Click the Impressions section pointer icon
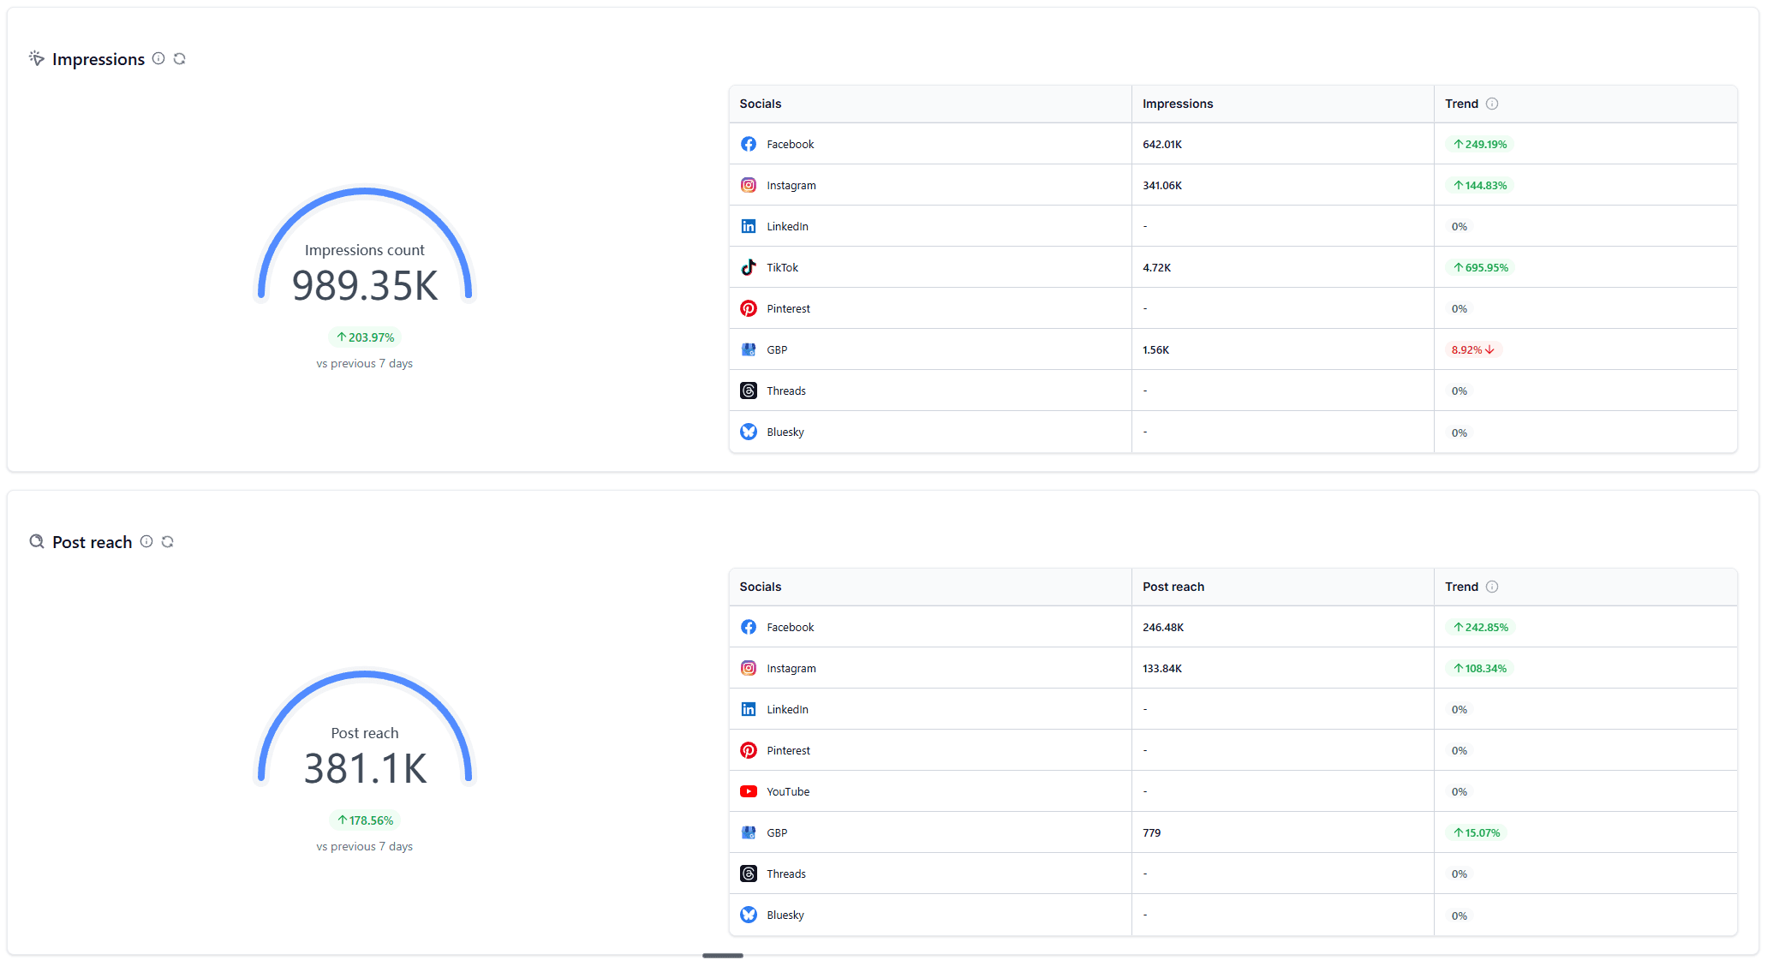1773x966 pixels. [37, 58]
